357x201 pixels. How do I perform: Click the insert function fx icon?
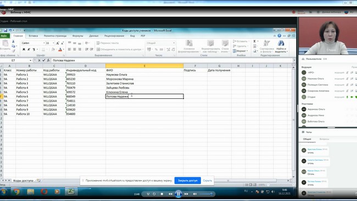[x=48, y=60]
